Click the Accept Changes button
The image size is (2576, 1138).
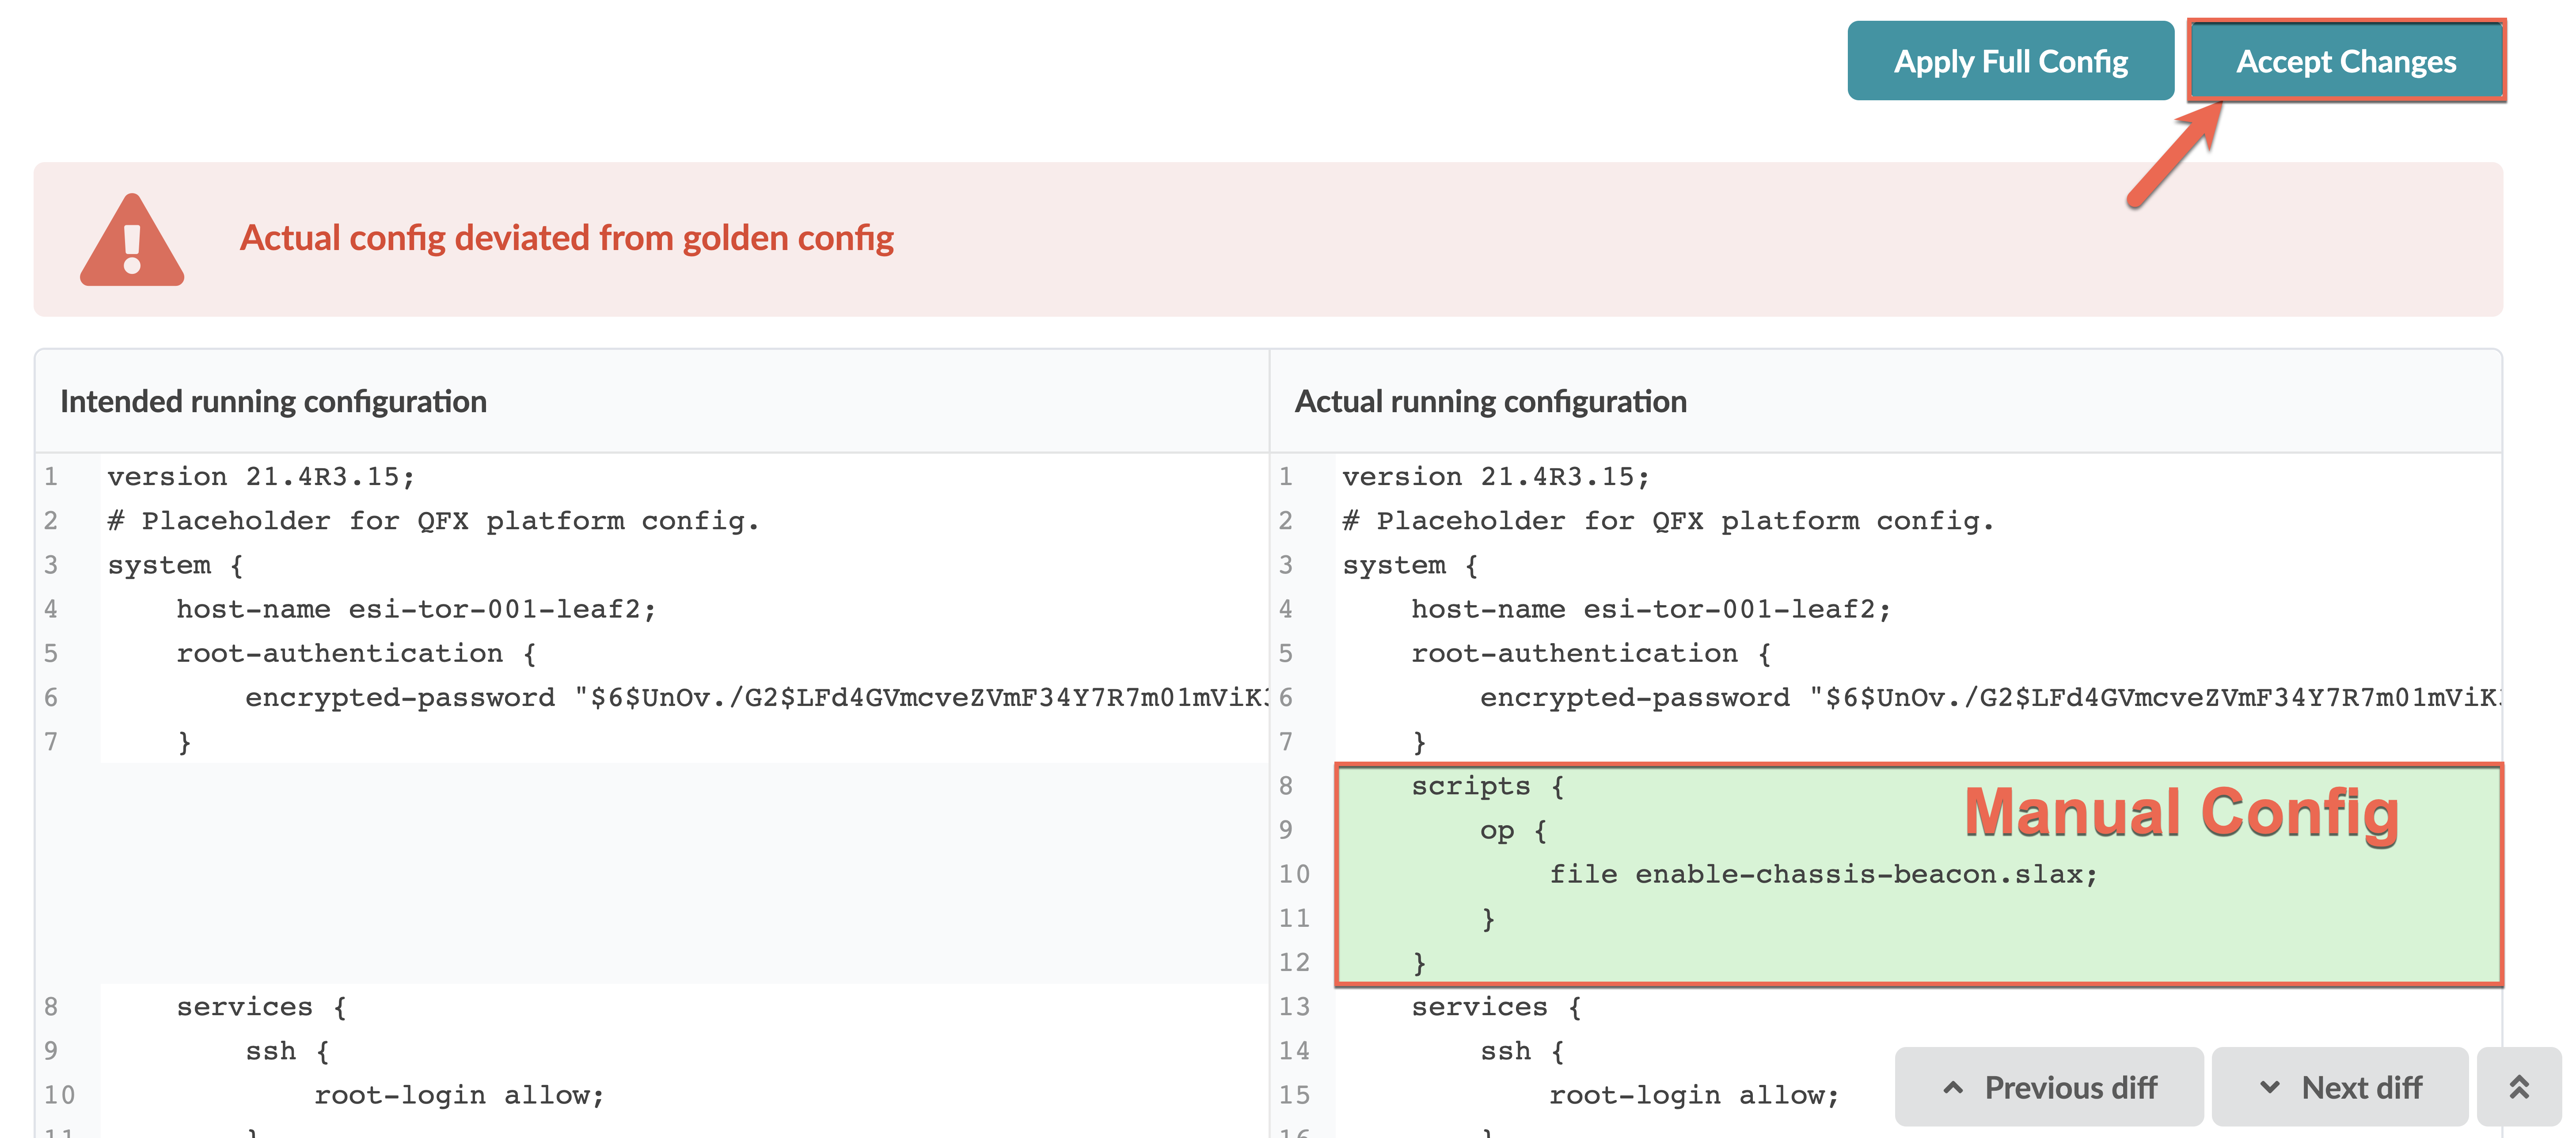[x=2345, y=61]
